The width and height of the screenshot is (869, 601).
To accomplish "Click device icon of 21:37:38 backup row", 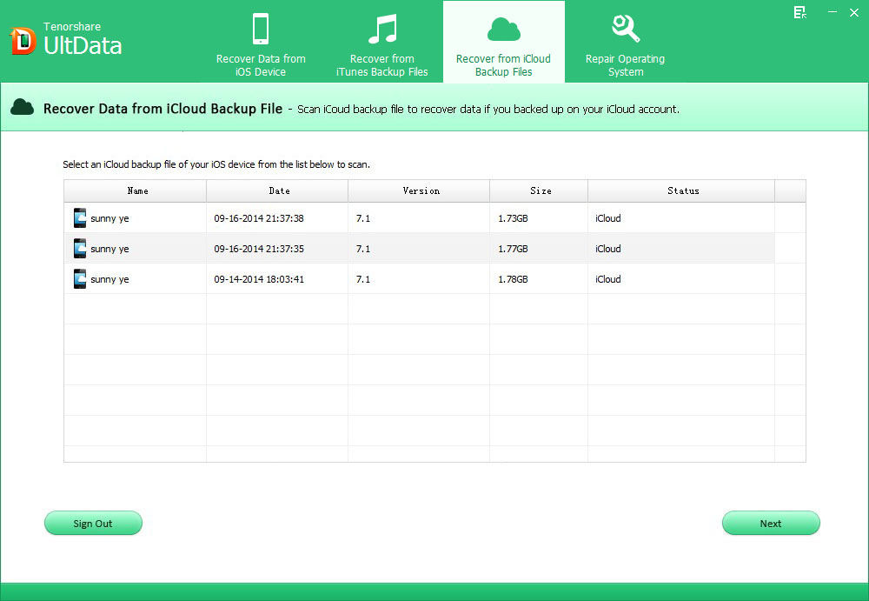I will pyautogui.click(x=80, y=218).
